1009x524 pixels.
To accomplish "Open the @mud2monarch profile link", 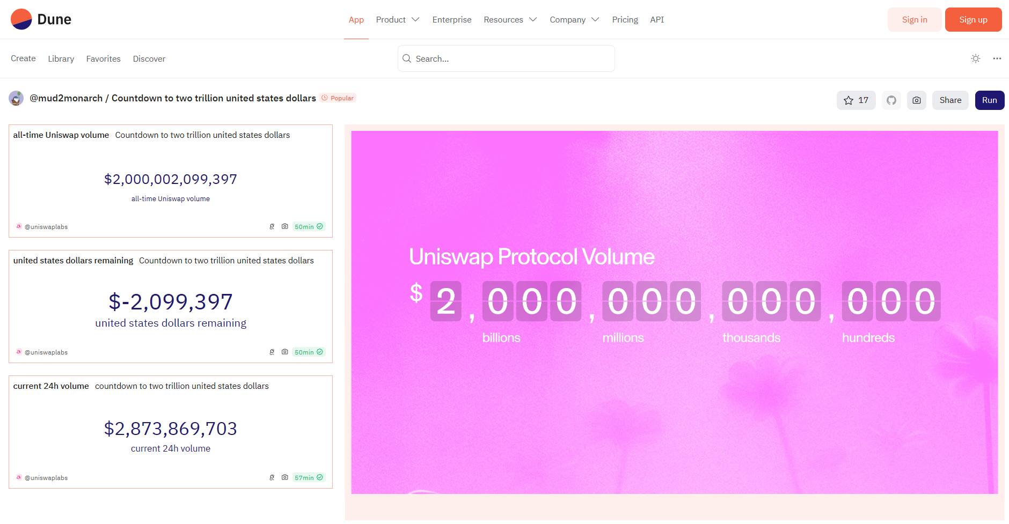I will (66, 98).
